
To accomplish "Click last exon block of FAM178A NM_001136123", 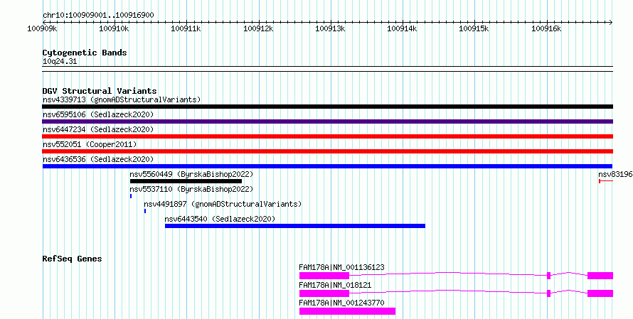I will [600, 276].
